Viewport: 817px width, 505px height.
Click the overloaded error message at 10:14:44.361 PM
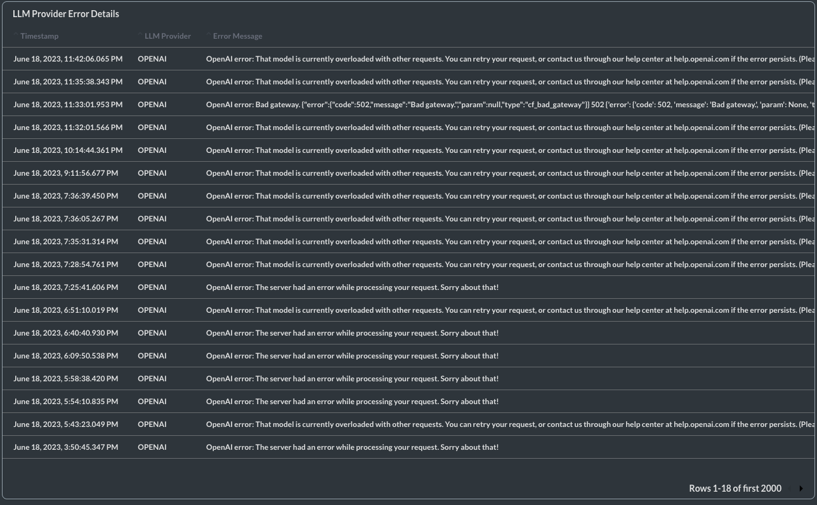click(510, 150)
